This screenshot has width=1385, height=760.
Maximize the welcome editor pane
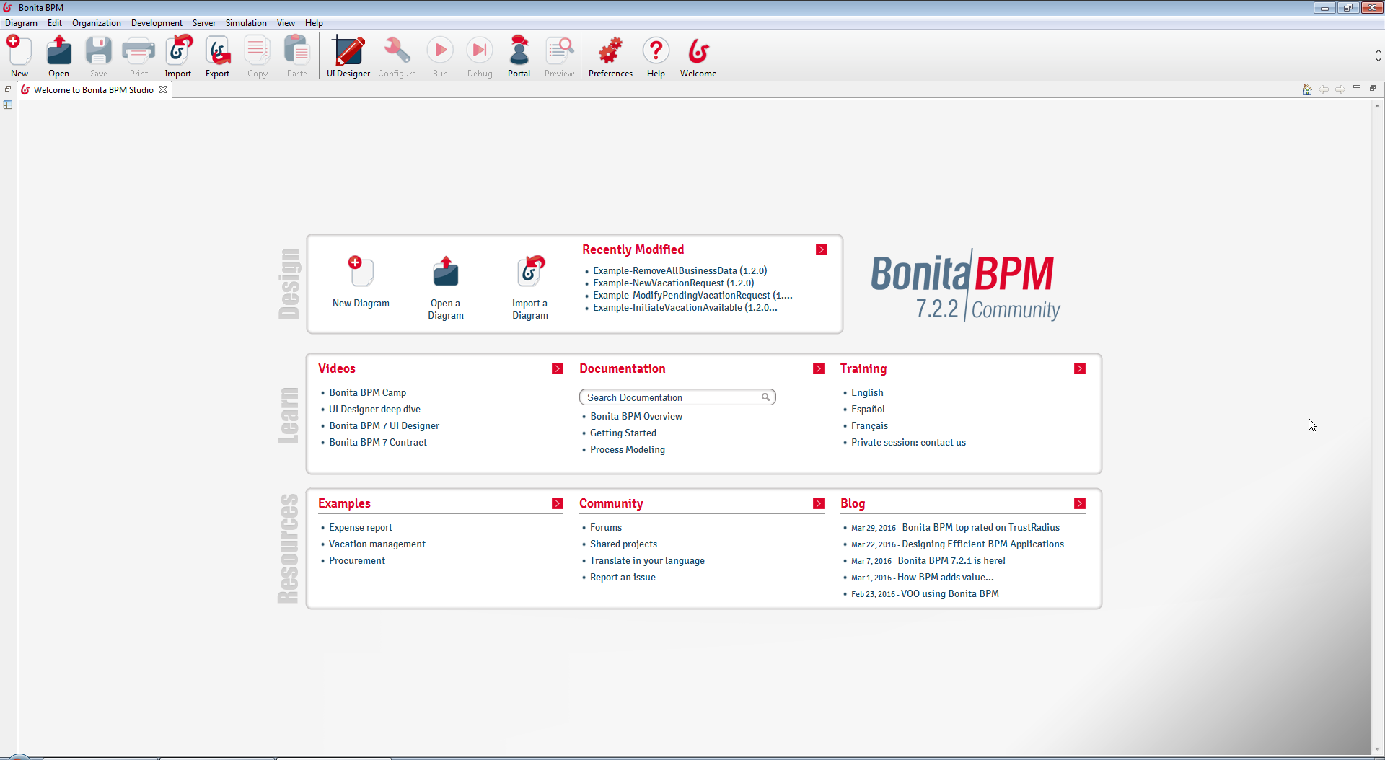click(1373, 88)
